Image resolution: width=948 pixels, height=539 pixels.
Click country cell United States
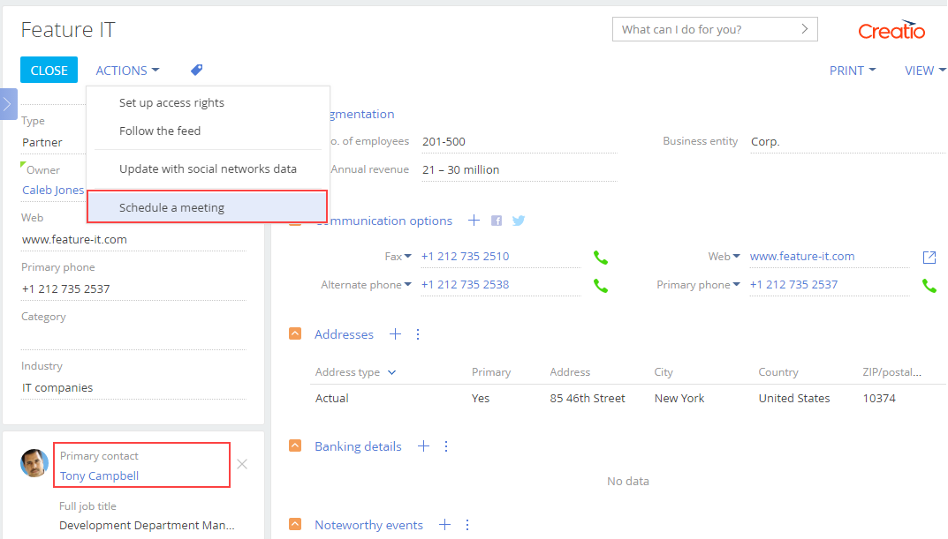(794, 399)
